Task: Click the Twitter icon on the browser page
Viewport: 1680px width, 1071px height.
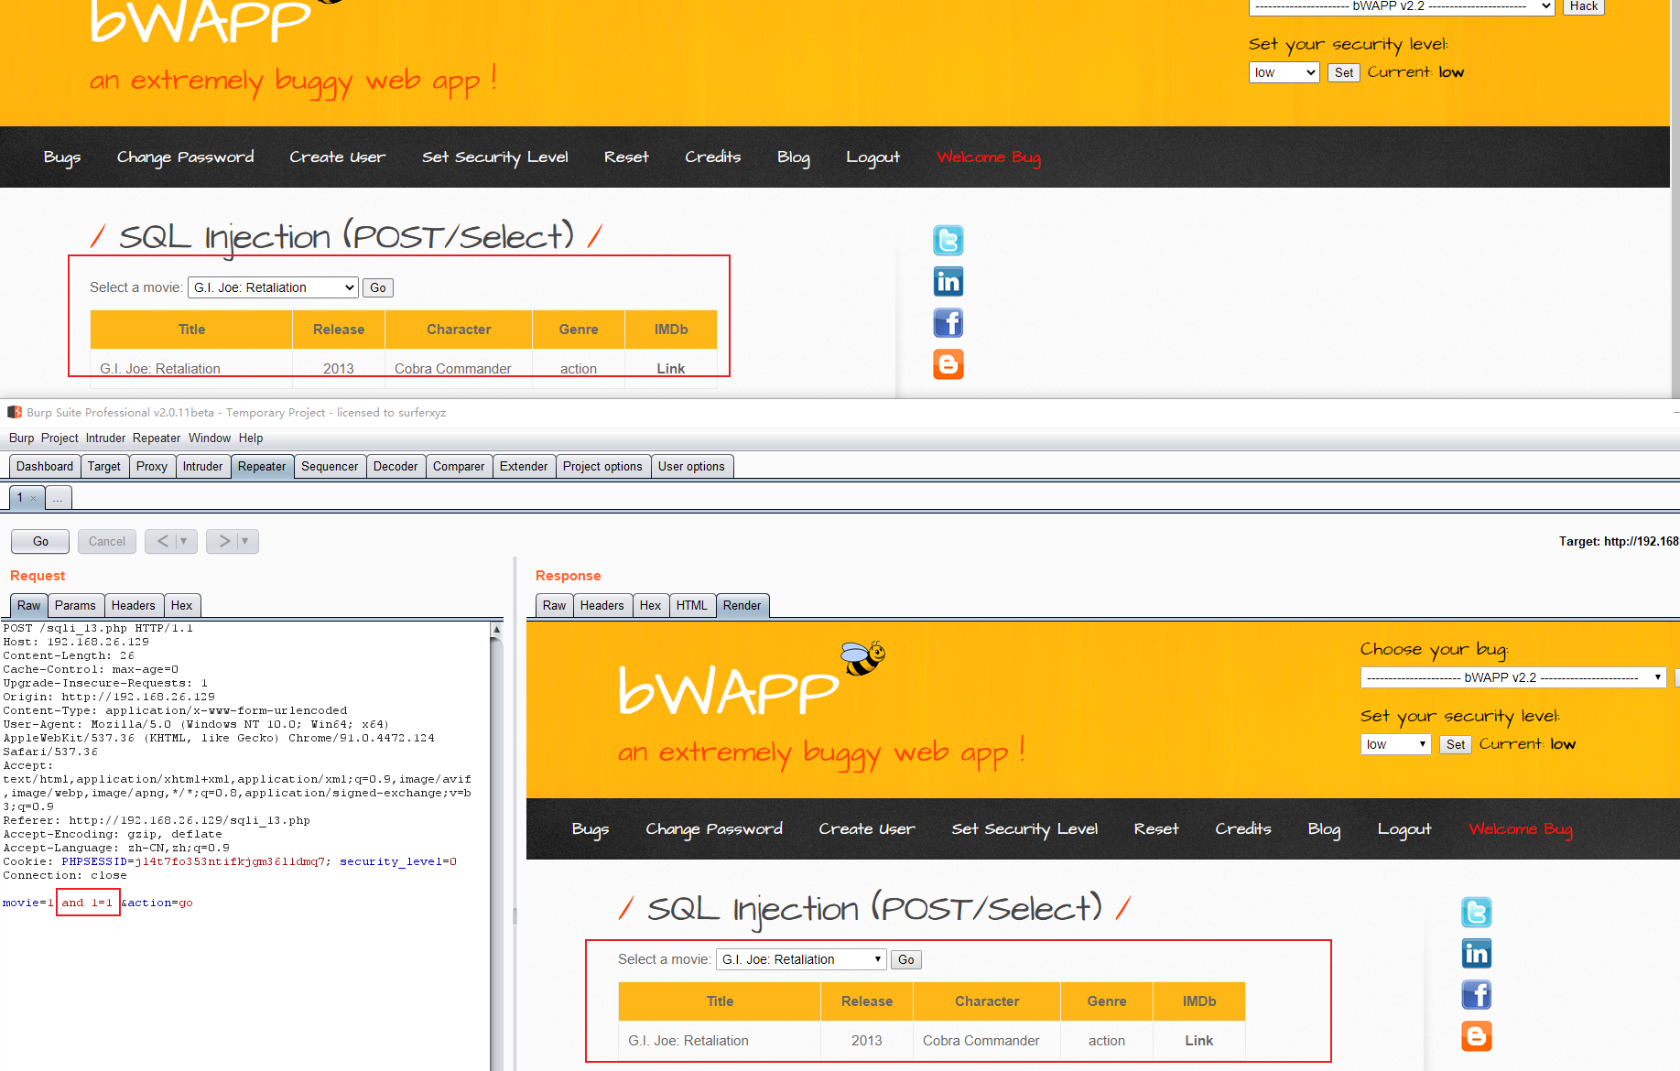Action: click(x=948, y=240)
